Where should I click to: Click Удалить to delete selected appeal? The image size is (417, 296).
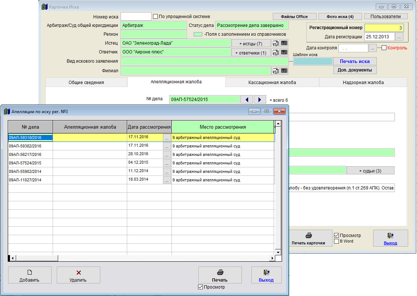78,275
